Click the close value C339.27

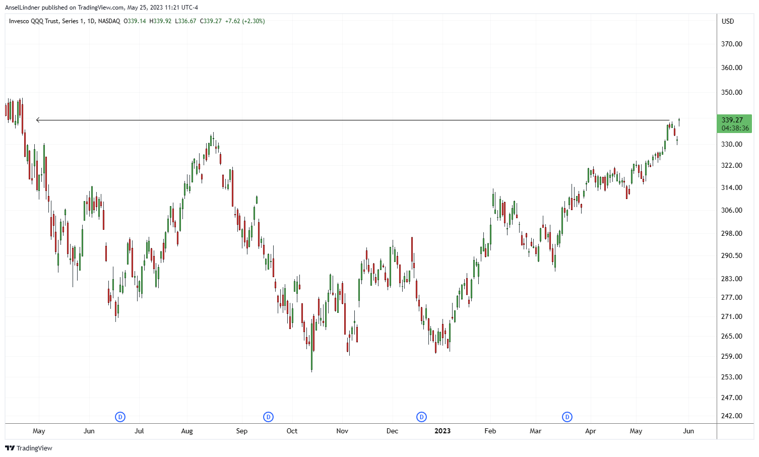pos(211,21)
